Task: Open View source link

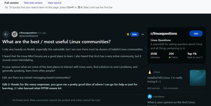Action: click(x=55, y=3)
